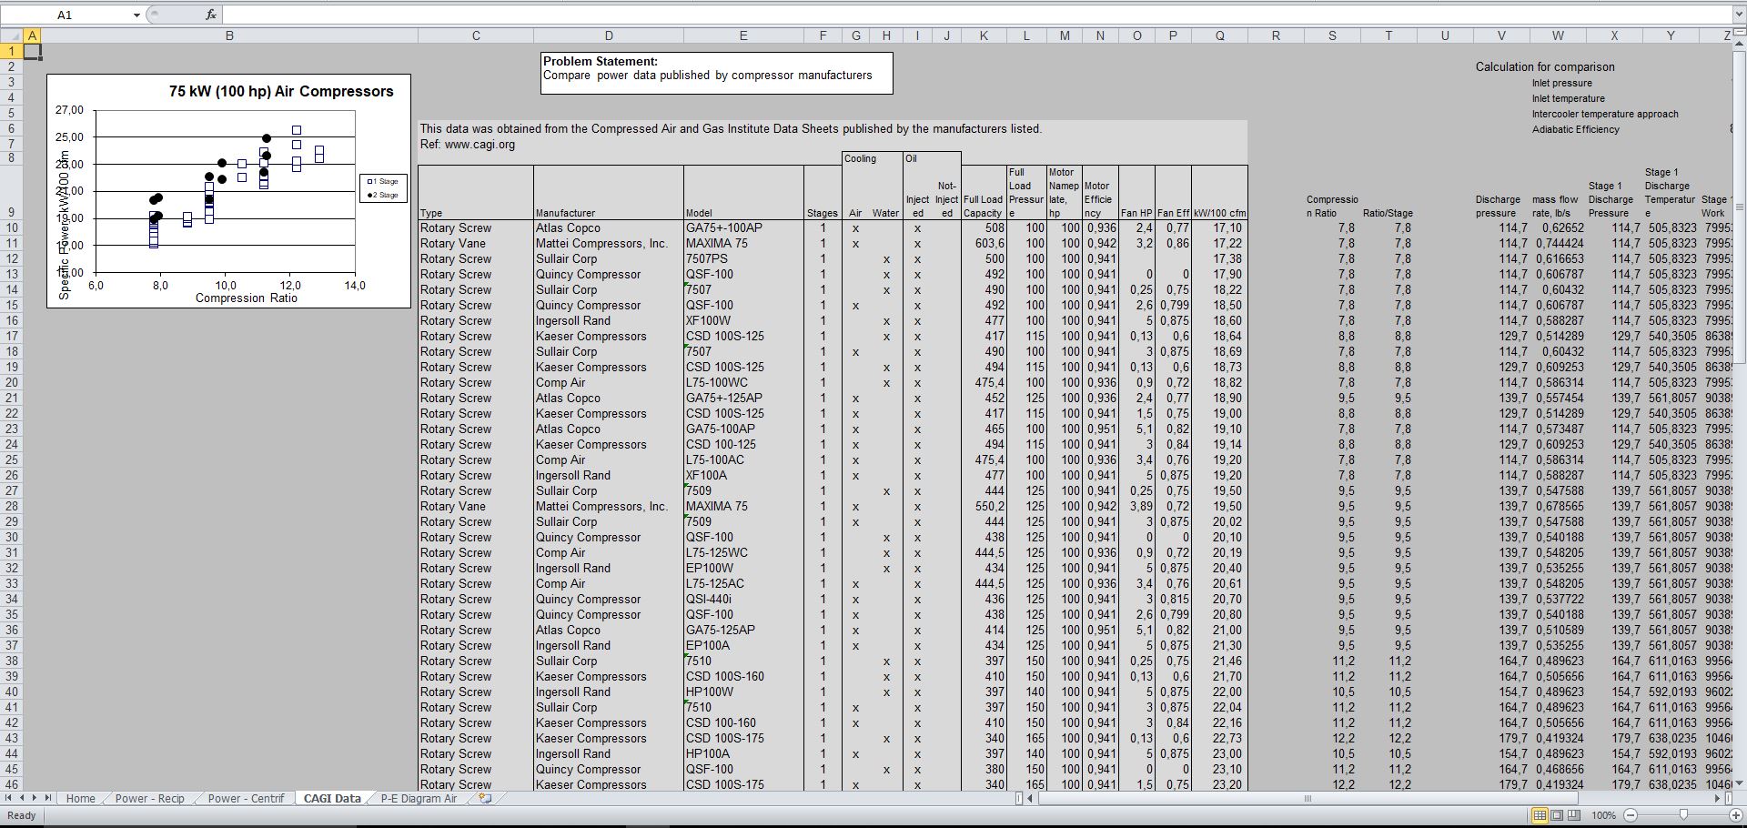Click model cell 7507PS

743,258
